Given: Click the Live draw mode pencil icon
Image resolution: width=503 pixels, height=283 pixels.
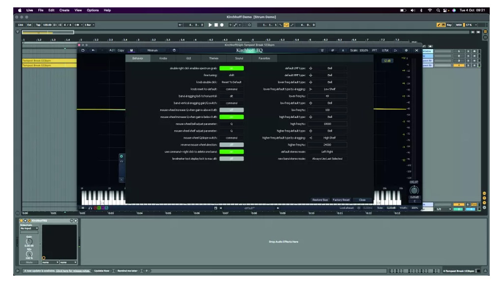Looking at the screenshot, I should tap(439, 25).
